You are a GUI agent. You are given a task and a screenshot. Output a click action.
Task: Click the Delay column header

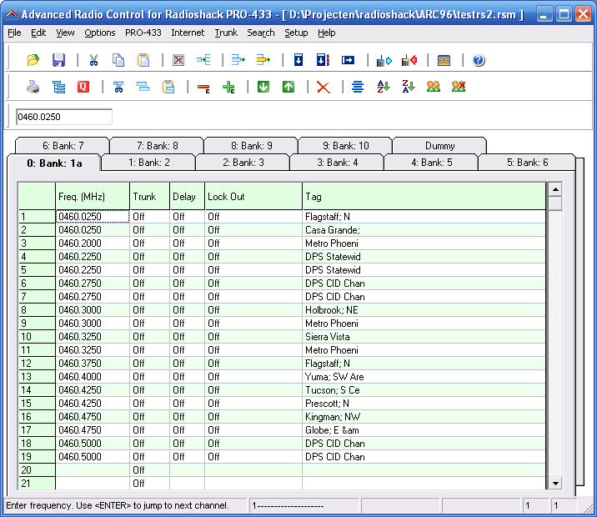(x=187, y=197)
